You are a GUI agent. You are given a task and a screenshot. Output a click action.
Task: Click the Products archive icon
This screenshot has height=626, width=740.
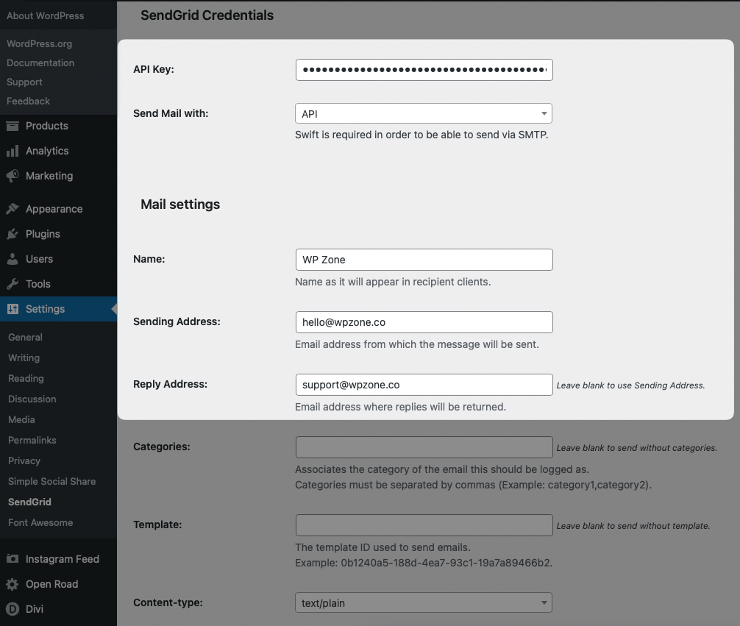coord(13,126)
